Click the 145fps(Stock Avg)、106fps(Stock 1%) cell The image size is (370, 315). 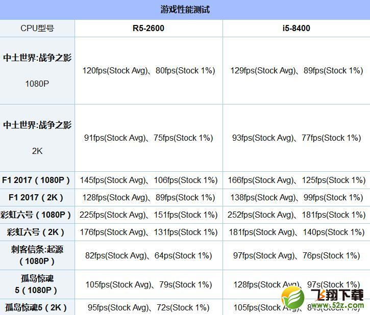149,180
